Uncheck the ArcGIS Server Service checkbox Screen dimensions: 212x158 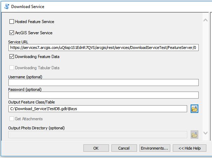tap(12, 33)
